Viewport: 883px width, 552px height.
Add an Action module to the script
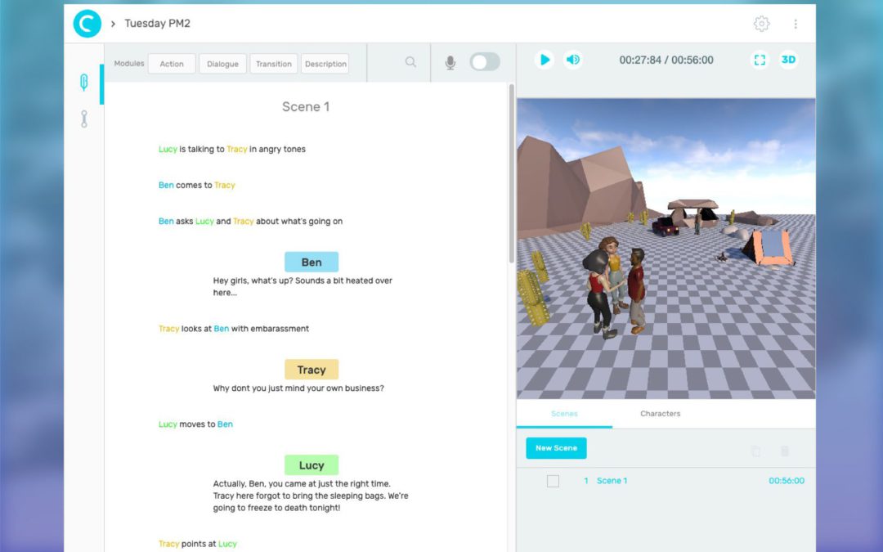pyautogui.click(x=171, y=63)
